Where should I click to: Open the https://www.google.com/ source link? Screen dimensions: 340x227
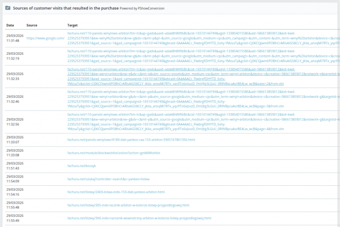pos(45,38)
